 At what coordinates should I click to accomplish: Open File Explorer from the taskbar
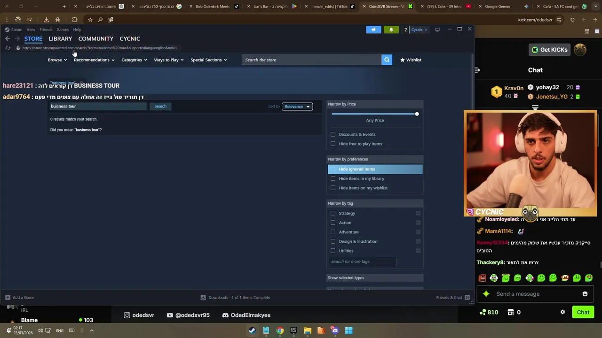tap(307, 330)
